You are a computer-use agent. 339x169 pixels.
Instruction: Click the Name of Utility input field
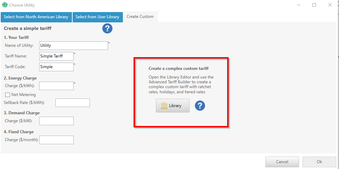pos(74,45)
